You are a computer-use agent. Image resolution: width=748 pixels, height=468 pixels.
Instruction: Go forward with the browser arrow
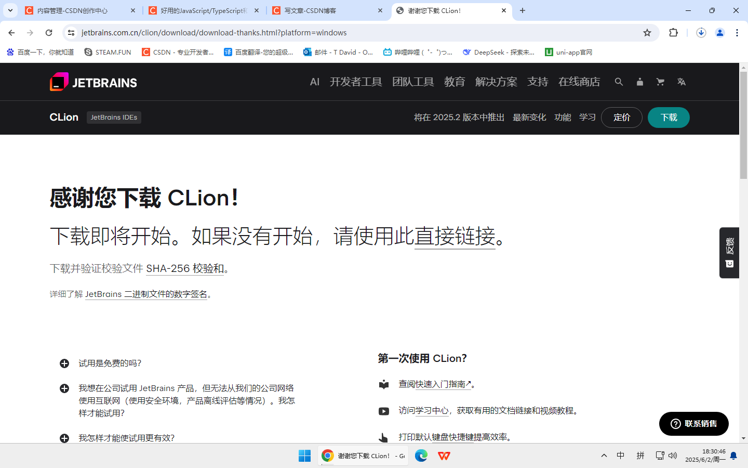30,33
